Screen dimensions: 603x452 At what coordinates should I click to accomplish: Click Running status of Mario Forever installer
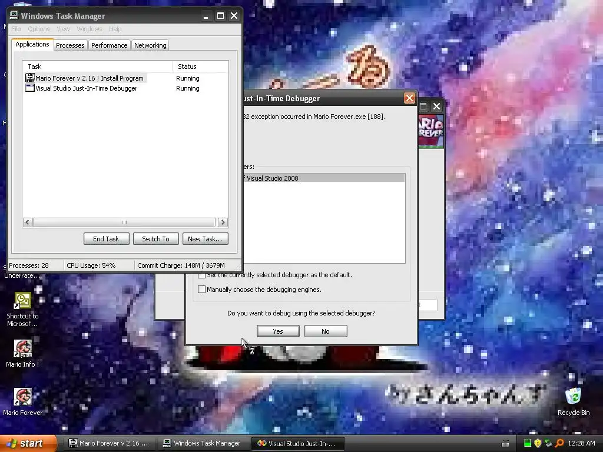coord(188,78)
